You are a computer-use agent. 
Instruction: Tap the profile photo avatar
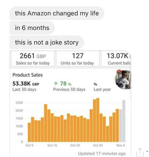point(123,79)
